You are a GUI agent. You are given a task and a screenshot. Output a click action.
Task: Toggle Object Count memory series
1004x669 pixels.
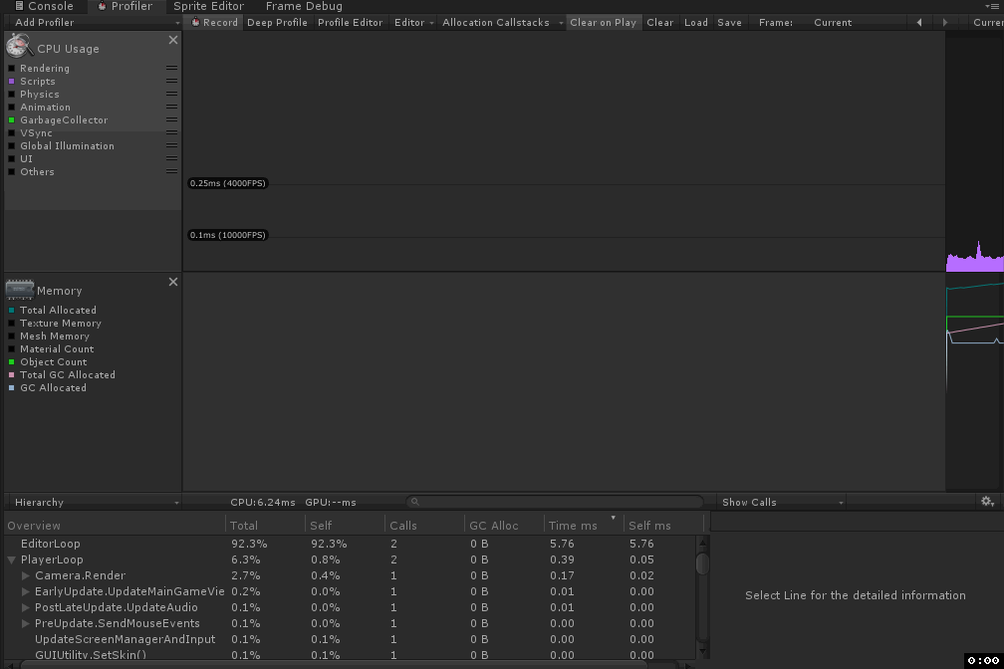point(12,361)
